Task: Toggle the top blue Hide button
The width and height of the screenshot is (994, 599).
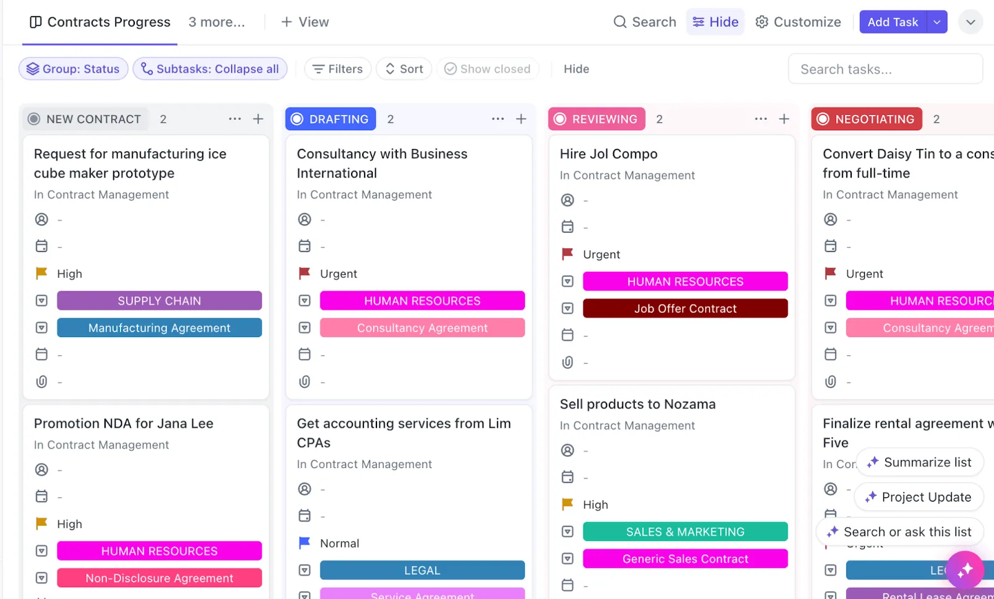Action: [716, 22]
